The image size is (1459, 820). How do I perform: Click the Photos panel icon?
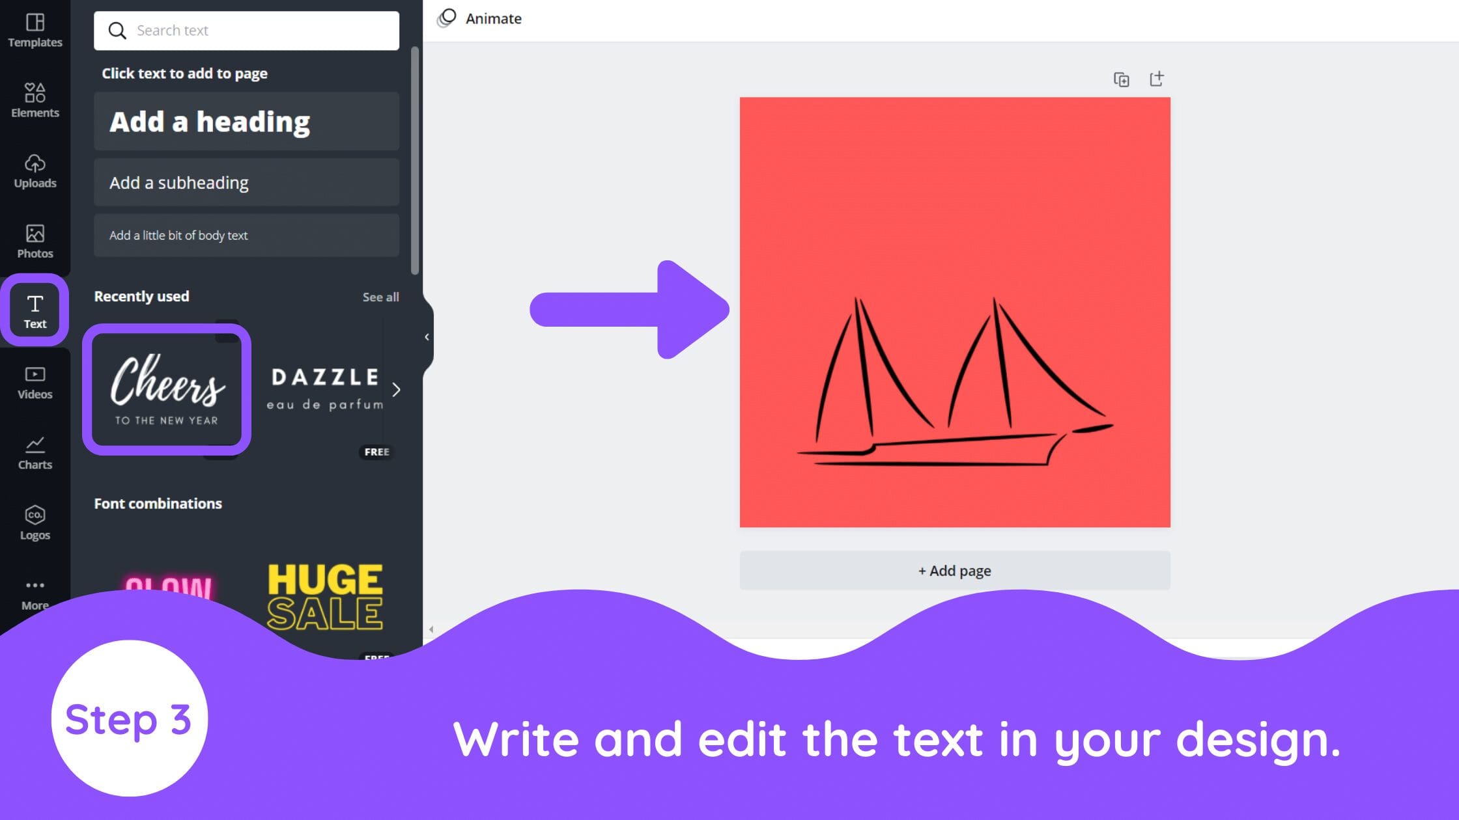pyautogui.click(x=35, y=241)
